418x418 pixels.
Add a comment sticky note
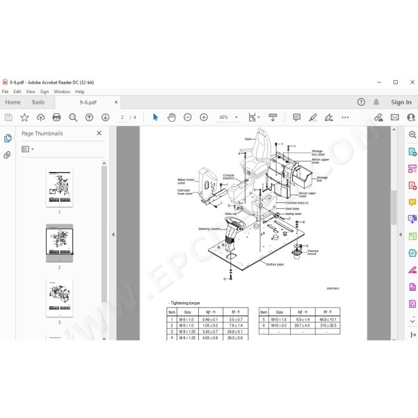[297, 117]
